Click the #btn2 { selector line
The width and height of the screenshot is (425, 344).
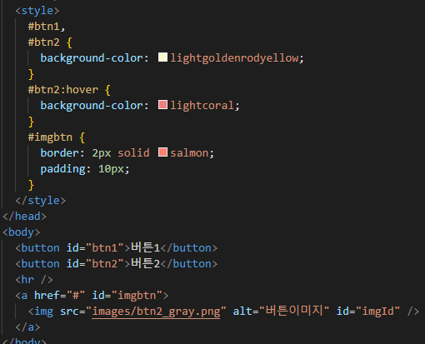pyautogui.click(x=50, y=42)
